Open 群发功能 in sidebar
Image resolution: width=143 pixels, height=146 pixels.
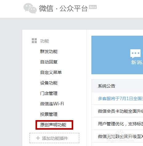point(49,51)
